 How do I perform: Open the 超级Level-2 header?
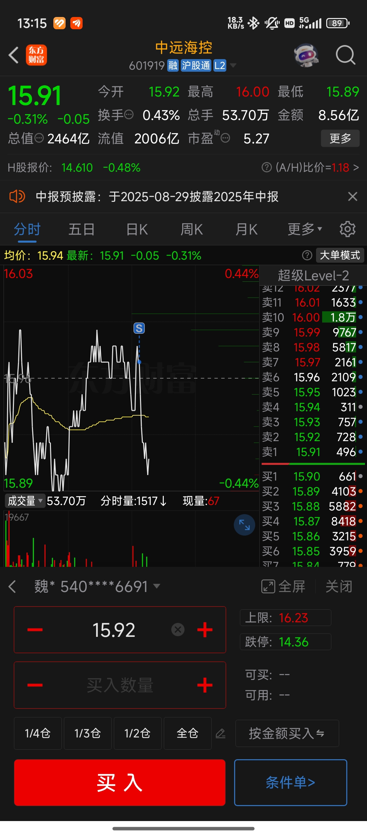click(313, 276)
